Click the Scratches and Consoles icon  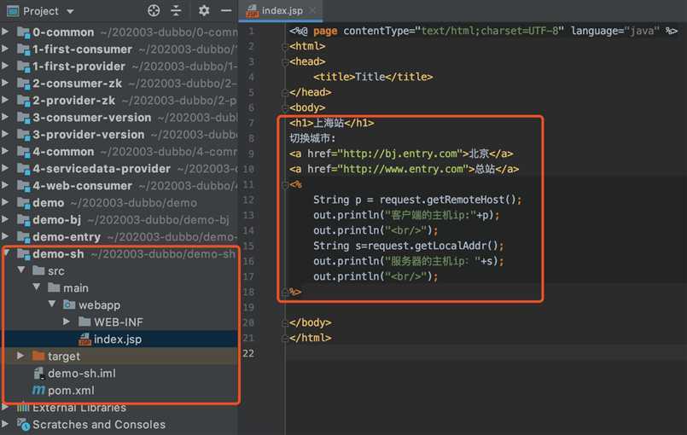tap(22, 424)
